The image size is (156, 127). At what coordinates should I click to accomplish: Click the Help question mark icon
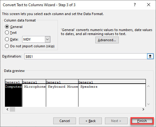click(135, 5)
